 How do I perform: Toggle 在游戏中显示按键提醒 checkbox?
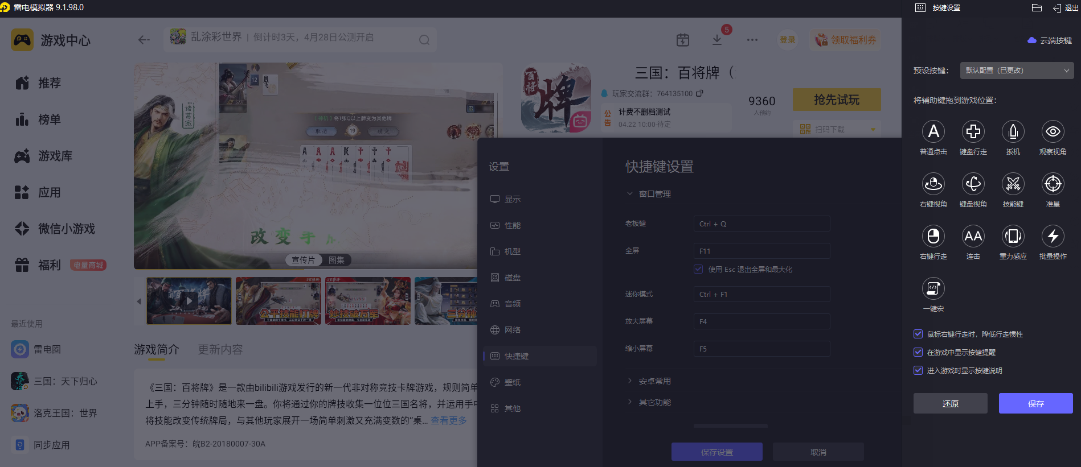pyautogui.click(x=918, y=352)
